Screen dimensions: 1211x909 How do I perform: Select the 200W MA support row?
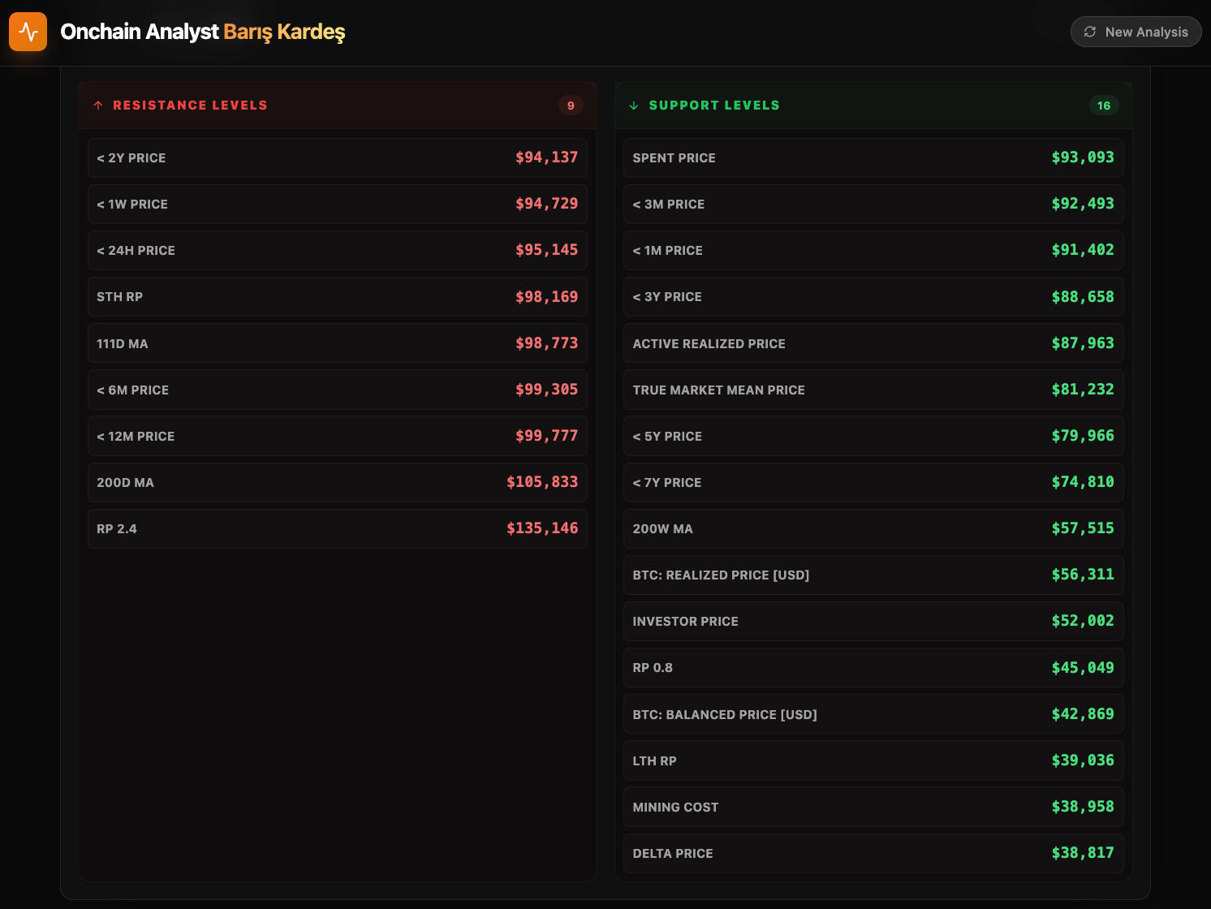tap(873, 528)
